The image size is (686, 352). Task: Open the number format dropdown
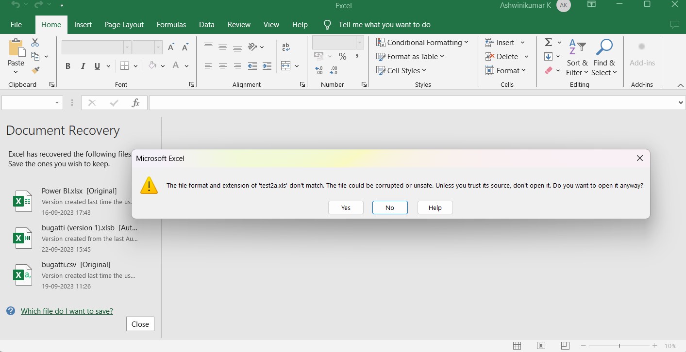[x=360, y=42]
